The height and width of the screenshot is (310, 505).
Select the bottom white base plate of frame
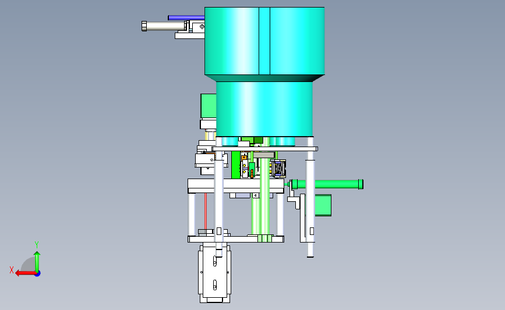[x=236, y=239]
